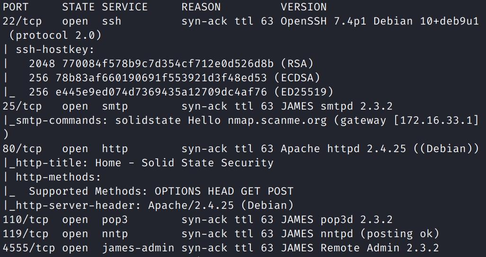Click the VERSION column header

point(304,7)
